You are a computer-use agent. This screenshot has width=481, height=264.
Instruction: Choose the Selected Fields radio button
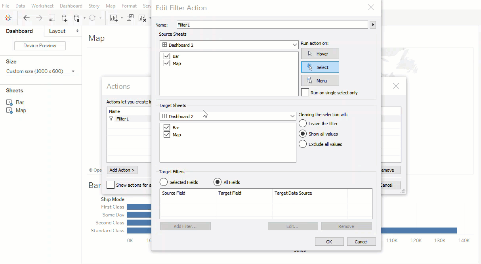coord(164,182)
